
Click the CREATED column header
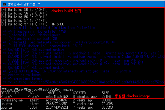pyautogui.click(x=79, y=93)
